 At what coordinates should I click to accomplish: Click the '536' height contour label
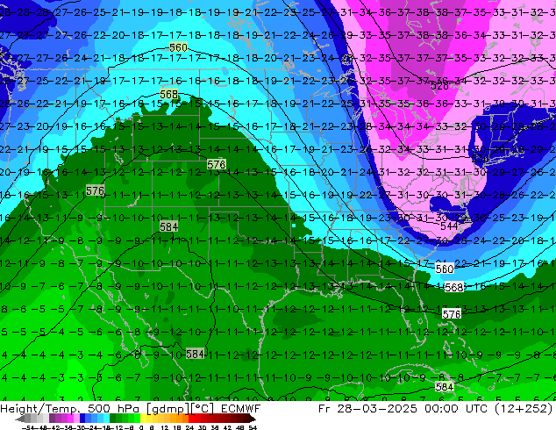(480, 158)
